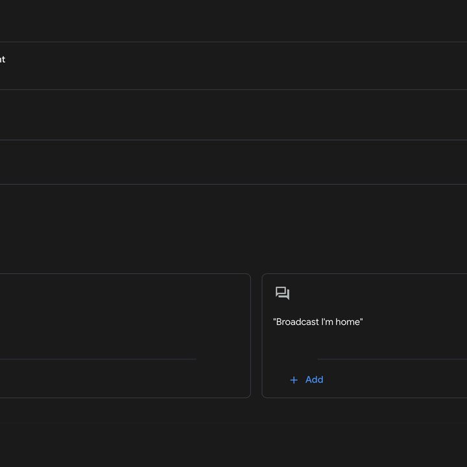Click blank area below the two cards
This screenshot has height=467, width=467.
[x=233, y=433]
